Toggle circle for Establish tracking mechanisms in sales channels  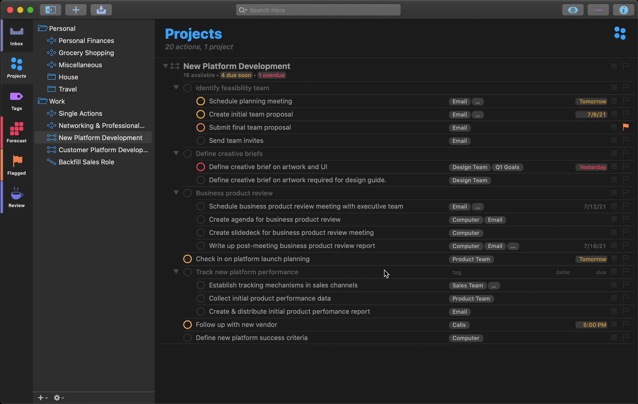[200, 286]
